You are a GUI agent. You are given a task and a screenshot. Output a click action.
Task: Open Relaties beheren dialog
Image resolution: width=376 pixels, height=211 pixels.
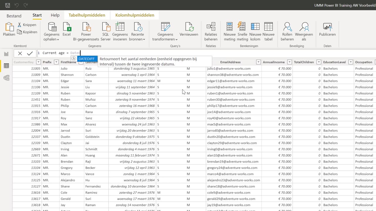pyautogui.click(x=211, y=32)
